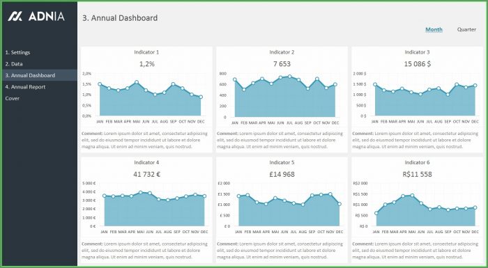Click the 800 axis label in Indicator 2
This screenshot has height=268, width=488.
point(223,74)
